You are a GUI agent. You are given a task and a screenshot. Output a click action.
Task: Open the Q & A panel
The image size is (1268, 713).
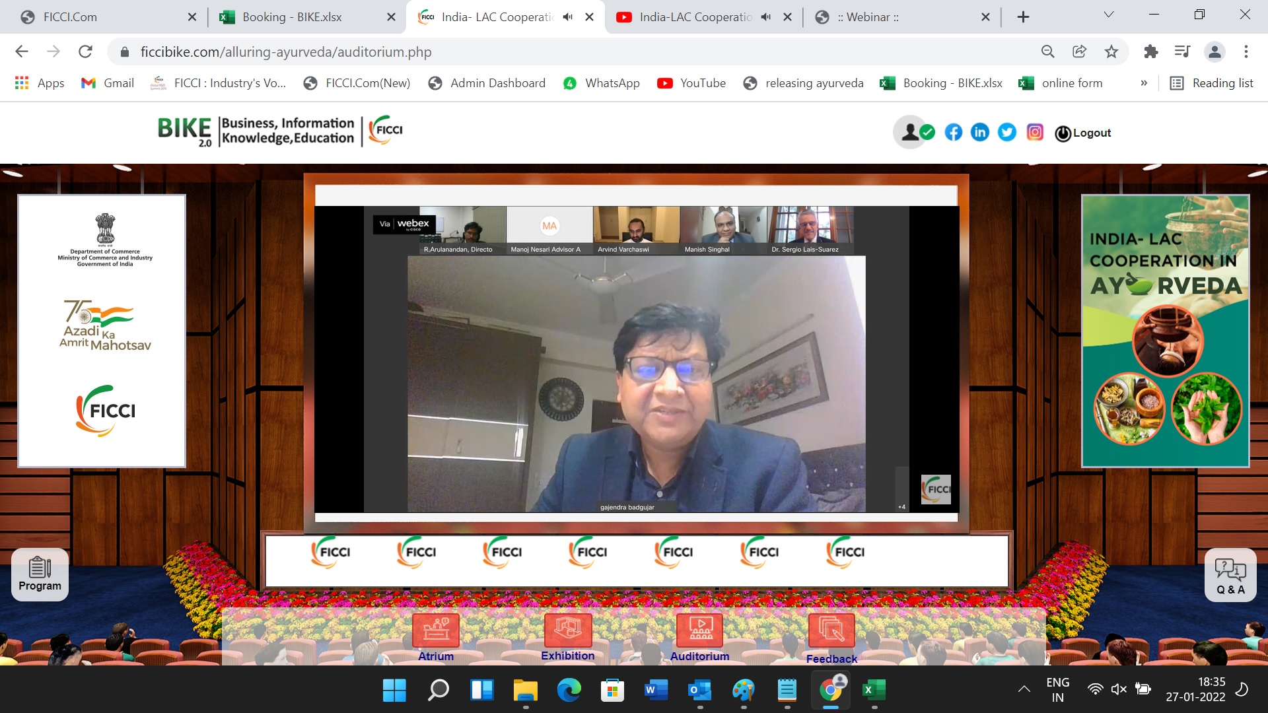1230,575
